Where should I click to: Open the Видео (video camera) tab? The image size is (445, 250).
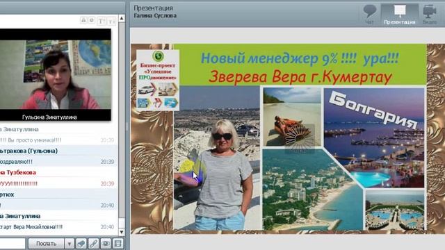click(430, 14)
